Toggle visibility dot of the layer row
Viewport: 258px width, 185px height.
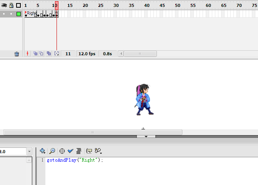[4, 14]
